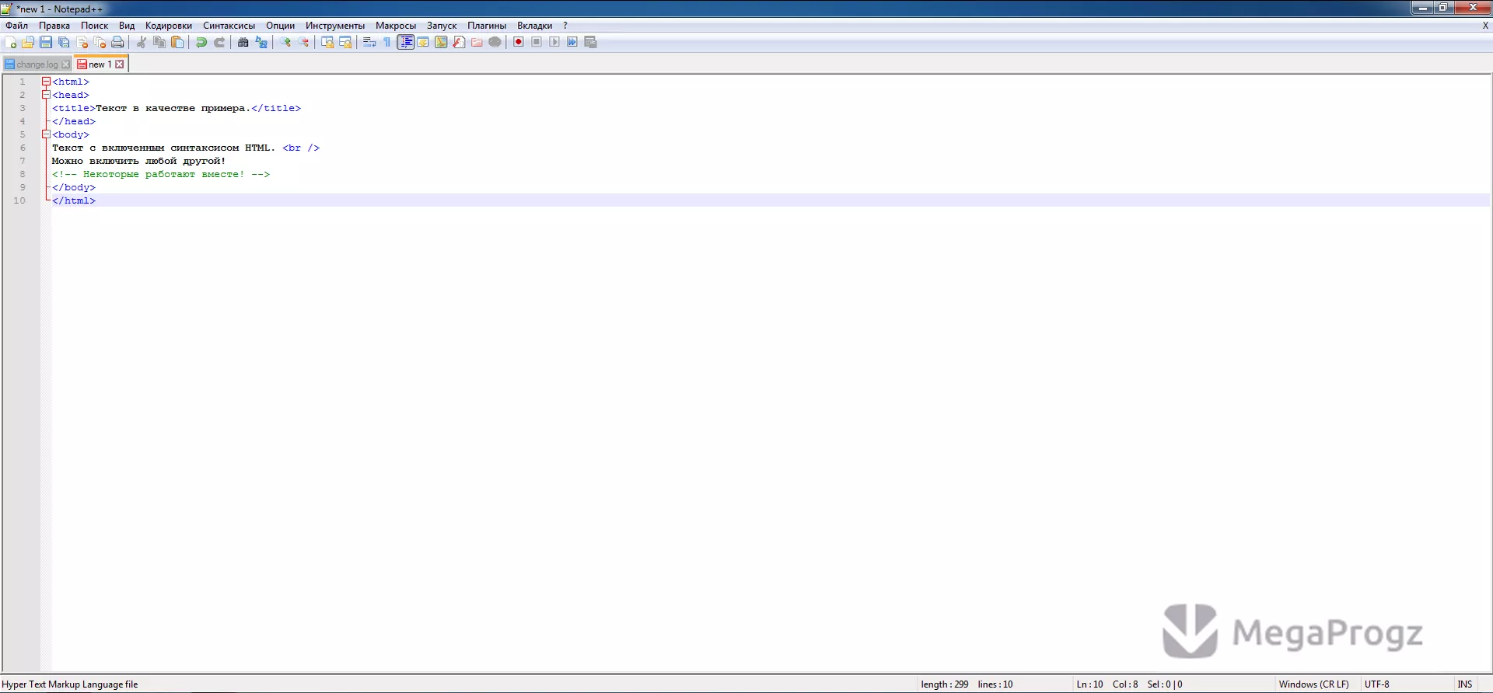Click the Open file folder icon

point(28,42)
